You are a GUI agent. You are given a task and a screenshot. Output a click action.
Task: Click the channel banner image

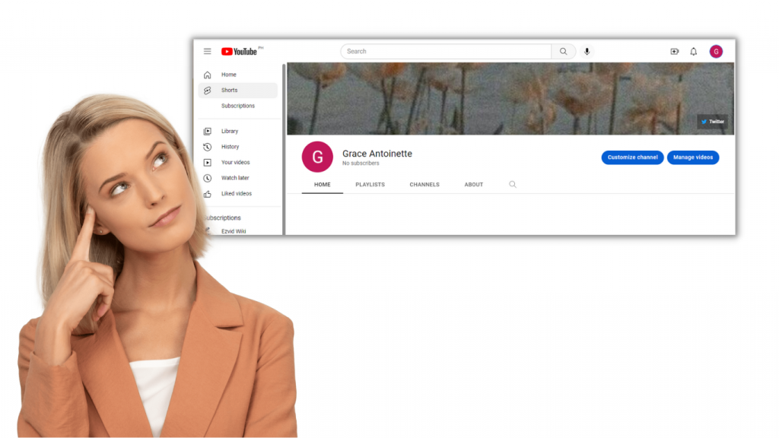pyautogui.click(x=510, y=98)
